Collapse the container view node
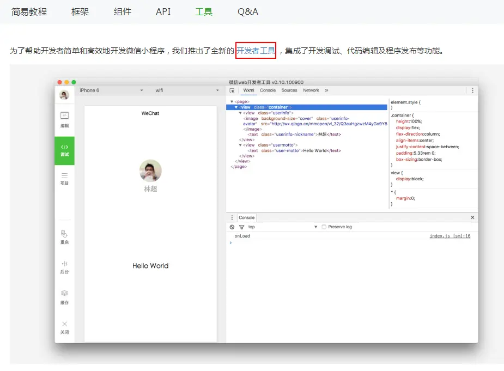The image size is (504, 371). point(236,107)
